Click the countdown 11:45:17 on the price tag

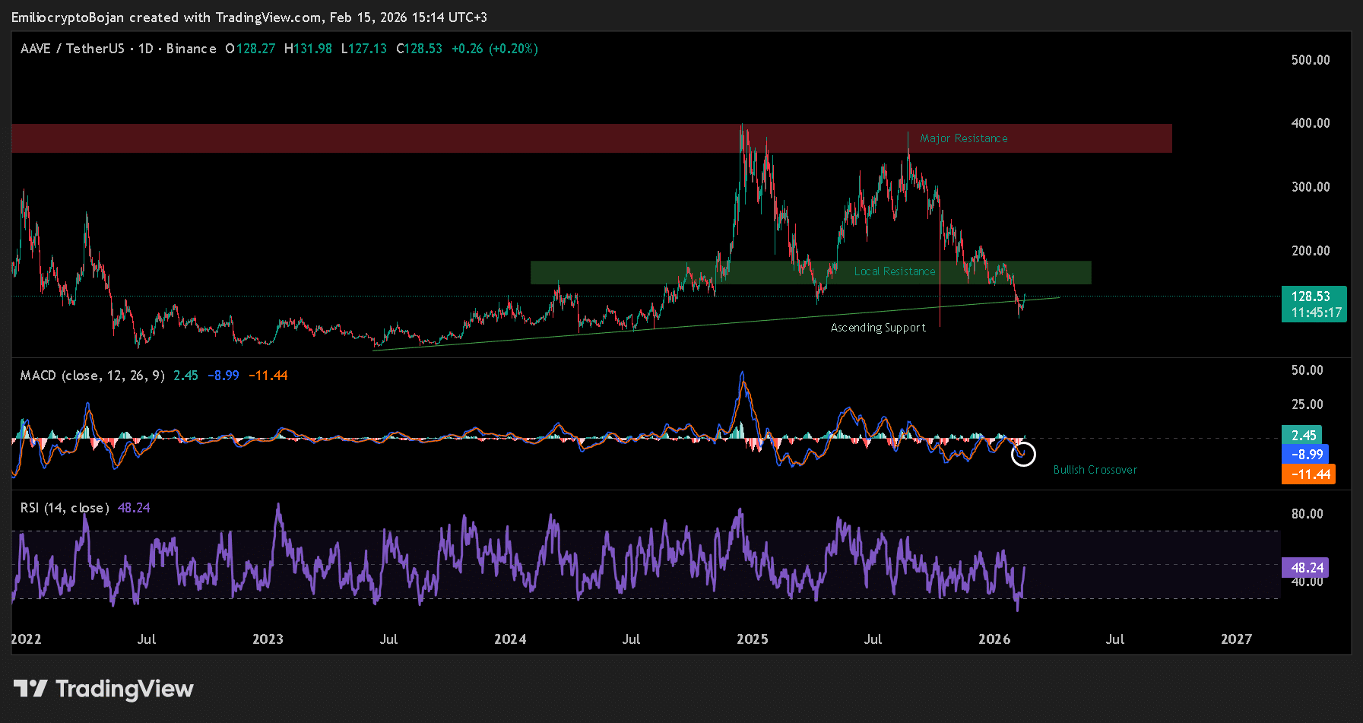(x=1317, y=312)
